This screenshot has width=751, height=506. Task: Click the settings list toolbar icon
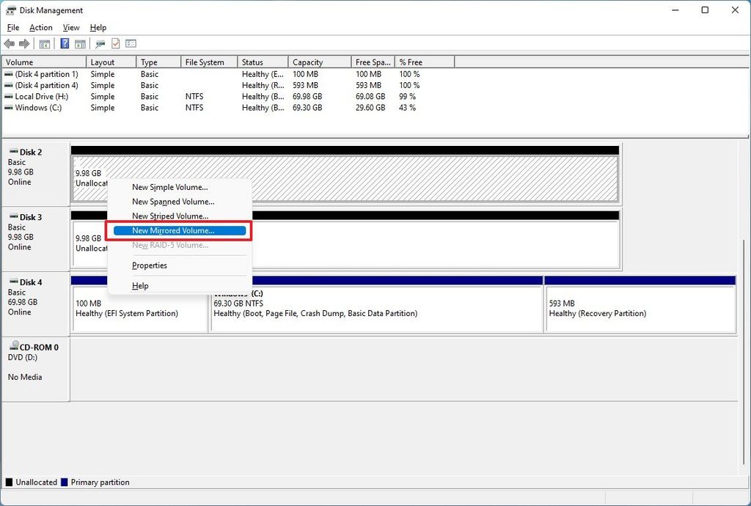coord(131,43)
